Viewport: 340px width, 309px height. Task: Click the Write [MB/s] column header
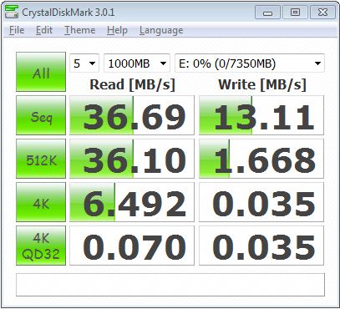point(262,84)
